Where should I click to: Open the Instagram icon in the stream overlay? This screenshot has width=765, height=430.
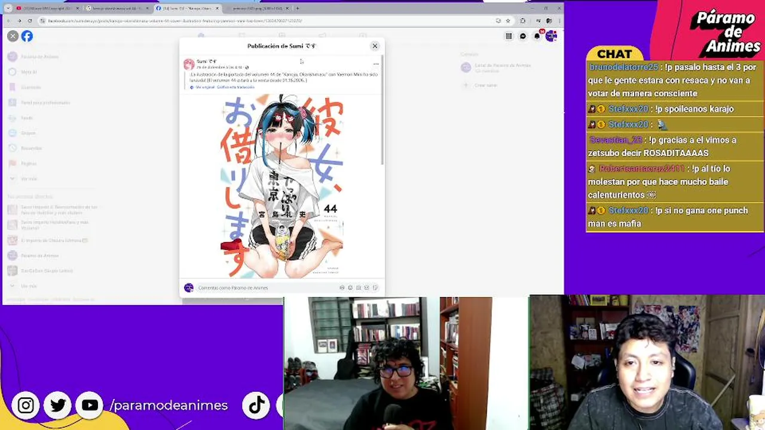point(26,406)
